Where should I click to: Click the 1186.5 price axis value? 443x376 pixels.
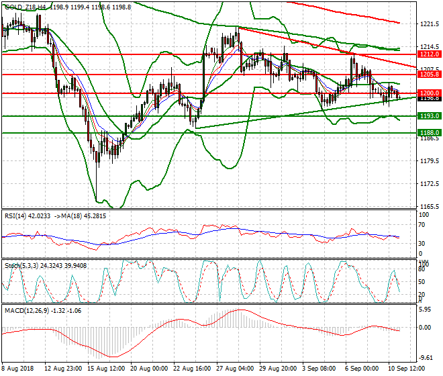pyautogui.click(x=430, y=138)
